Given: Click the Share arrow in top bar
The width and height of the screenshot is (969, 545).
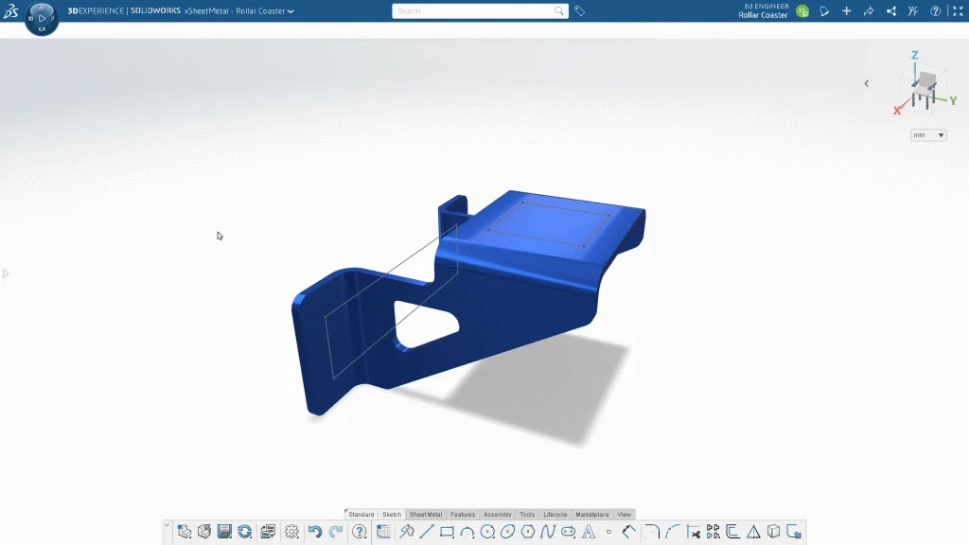Looking at the screenshot, I should tap(868, 11).
